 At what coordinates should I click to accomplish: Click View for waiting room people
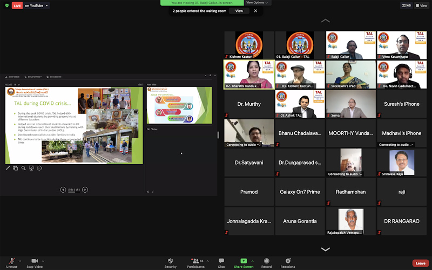pos(239,11)
